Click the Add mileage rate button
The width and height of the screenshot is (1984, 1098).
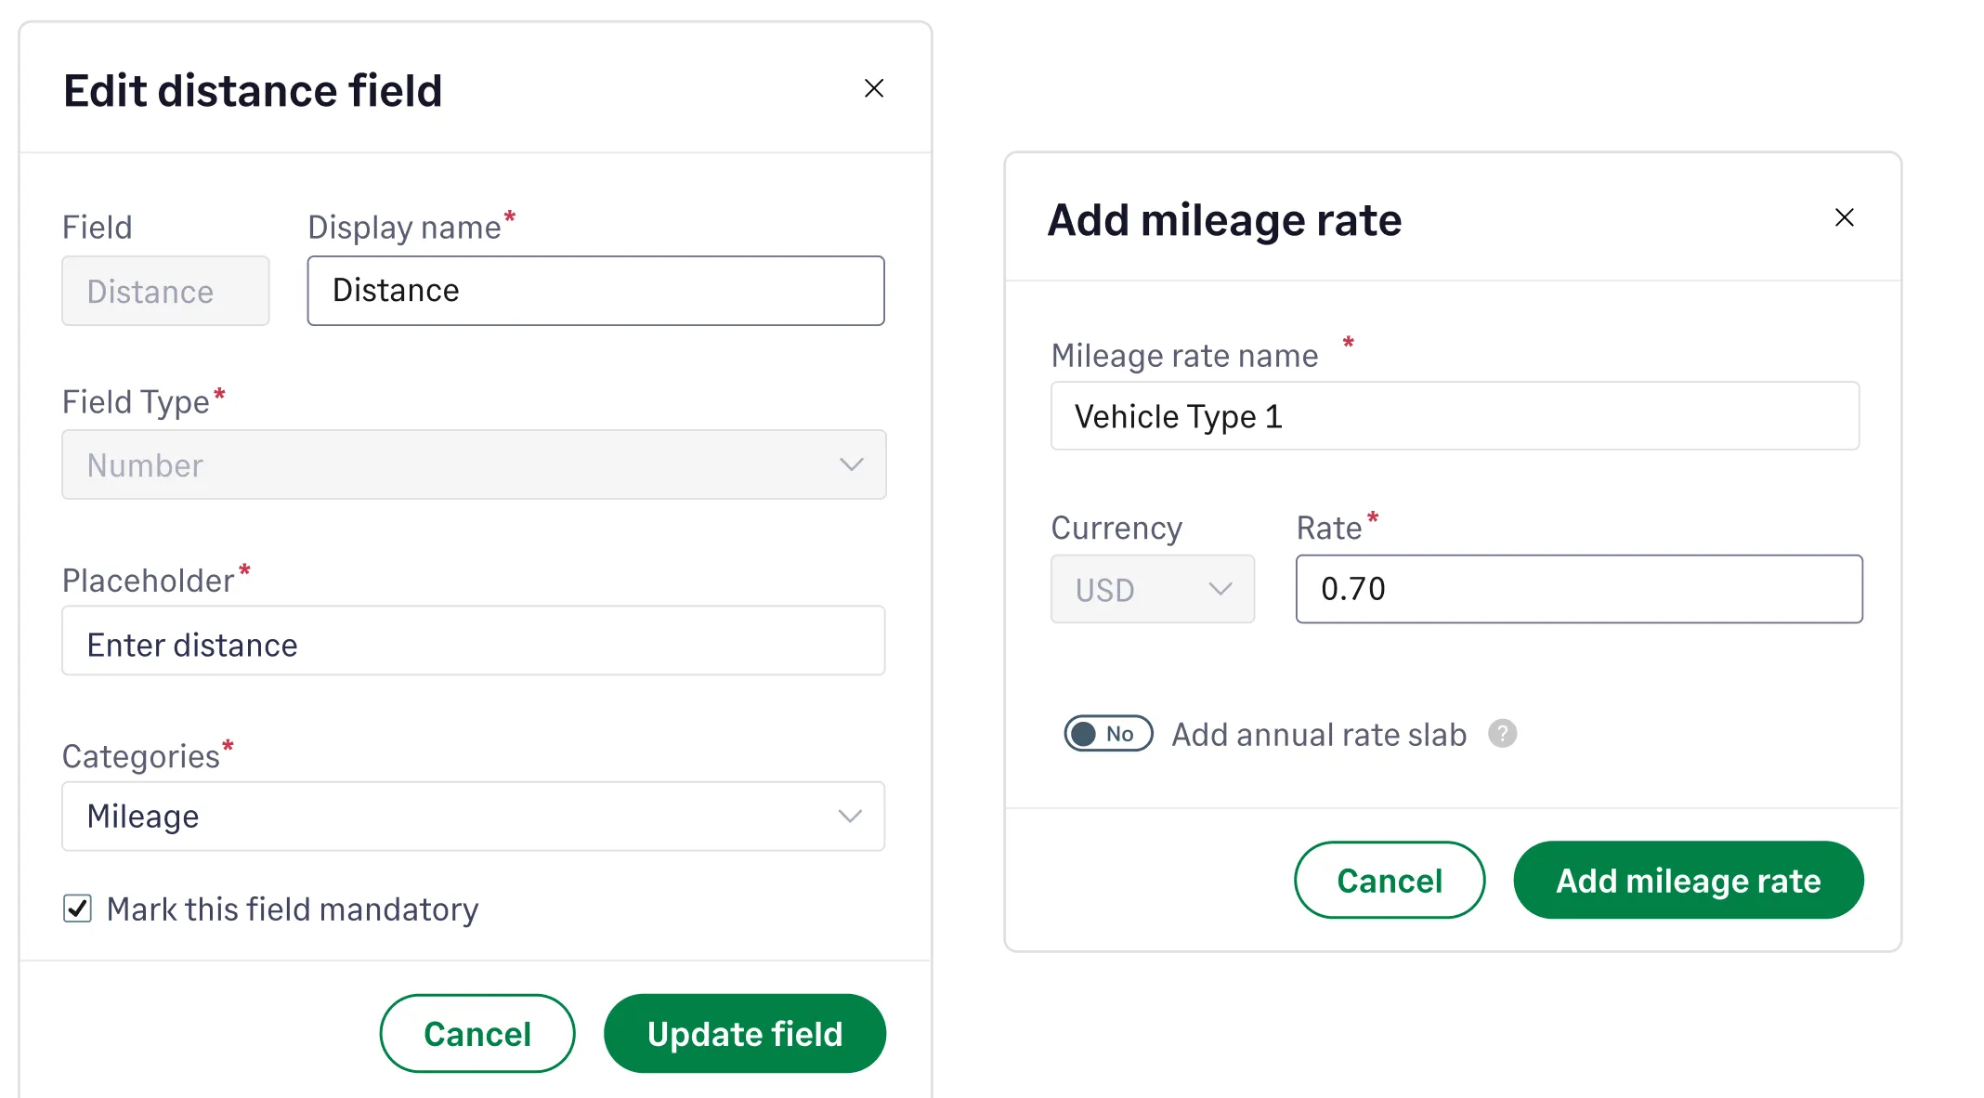[1688, 880]
